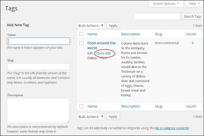
Task: Click the Slug input field
Action: pos(38,67)
